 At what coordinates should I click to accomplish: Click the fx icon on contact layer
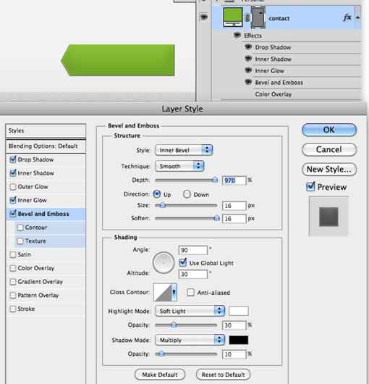click(x=347, y=17)
